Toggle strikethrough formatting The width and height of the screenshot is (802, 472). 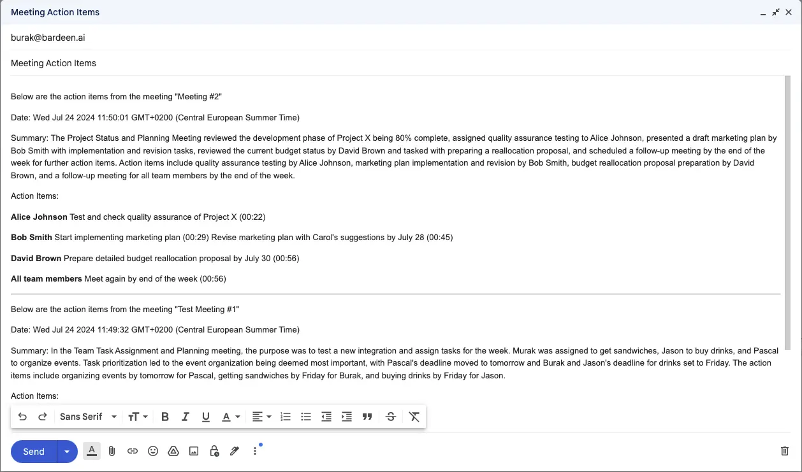click(x=391, y=417)
